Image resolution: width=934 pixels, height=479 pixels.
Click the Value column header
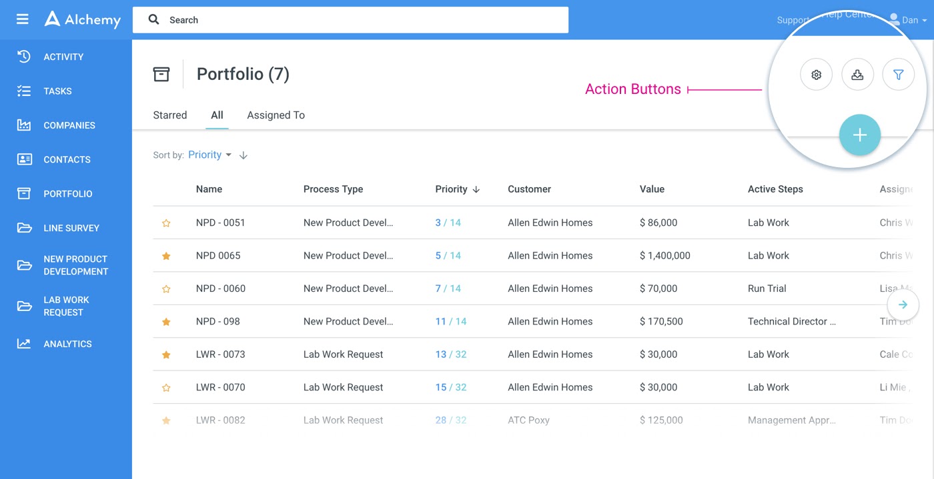point(652,189)
